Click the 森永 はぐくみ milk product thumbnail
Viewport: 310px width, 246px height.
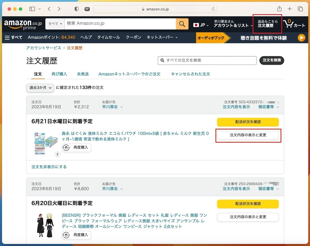point(46,143)
